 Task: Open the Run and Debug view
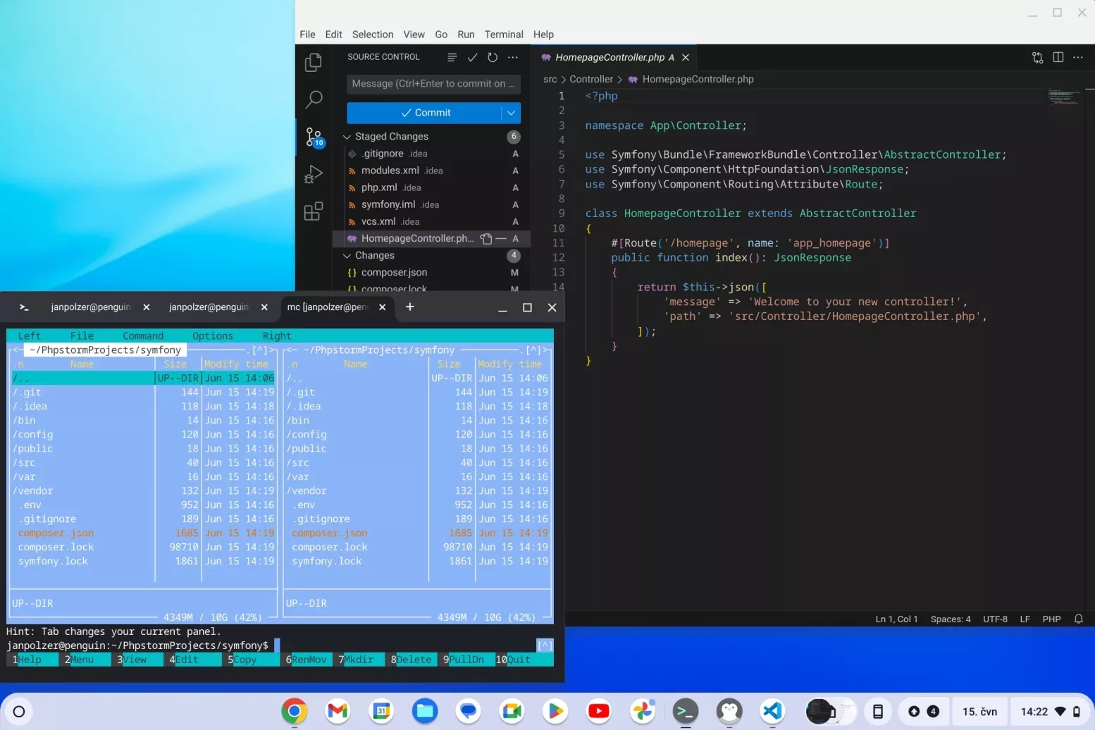[x=314, y=174]
